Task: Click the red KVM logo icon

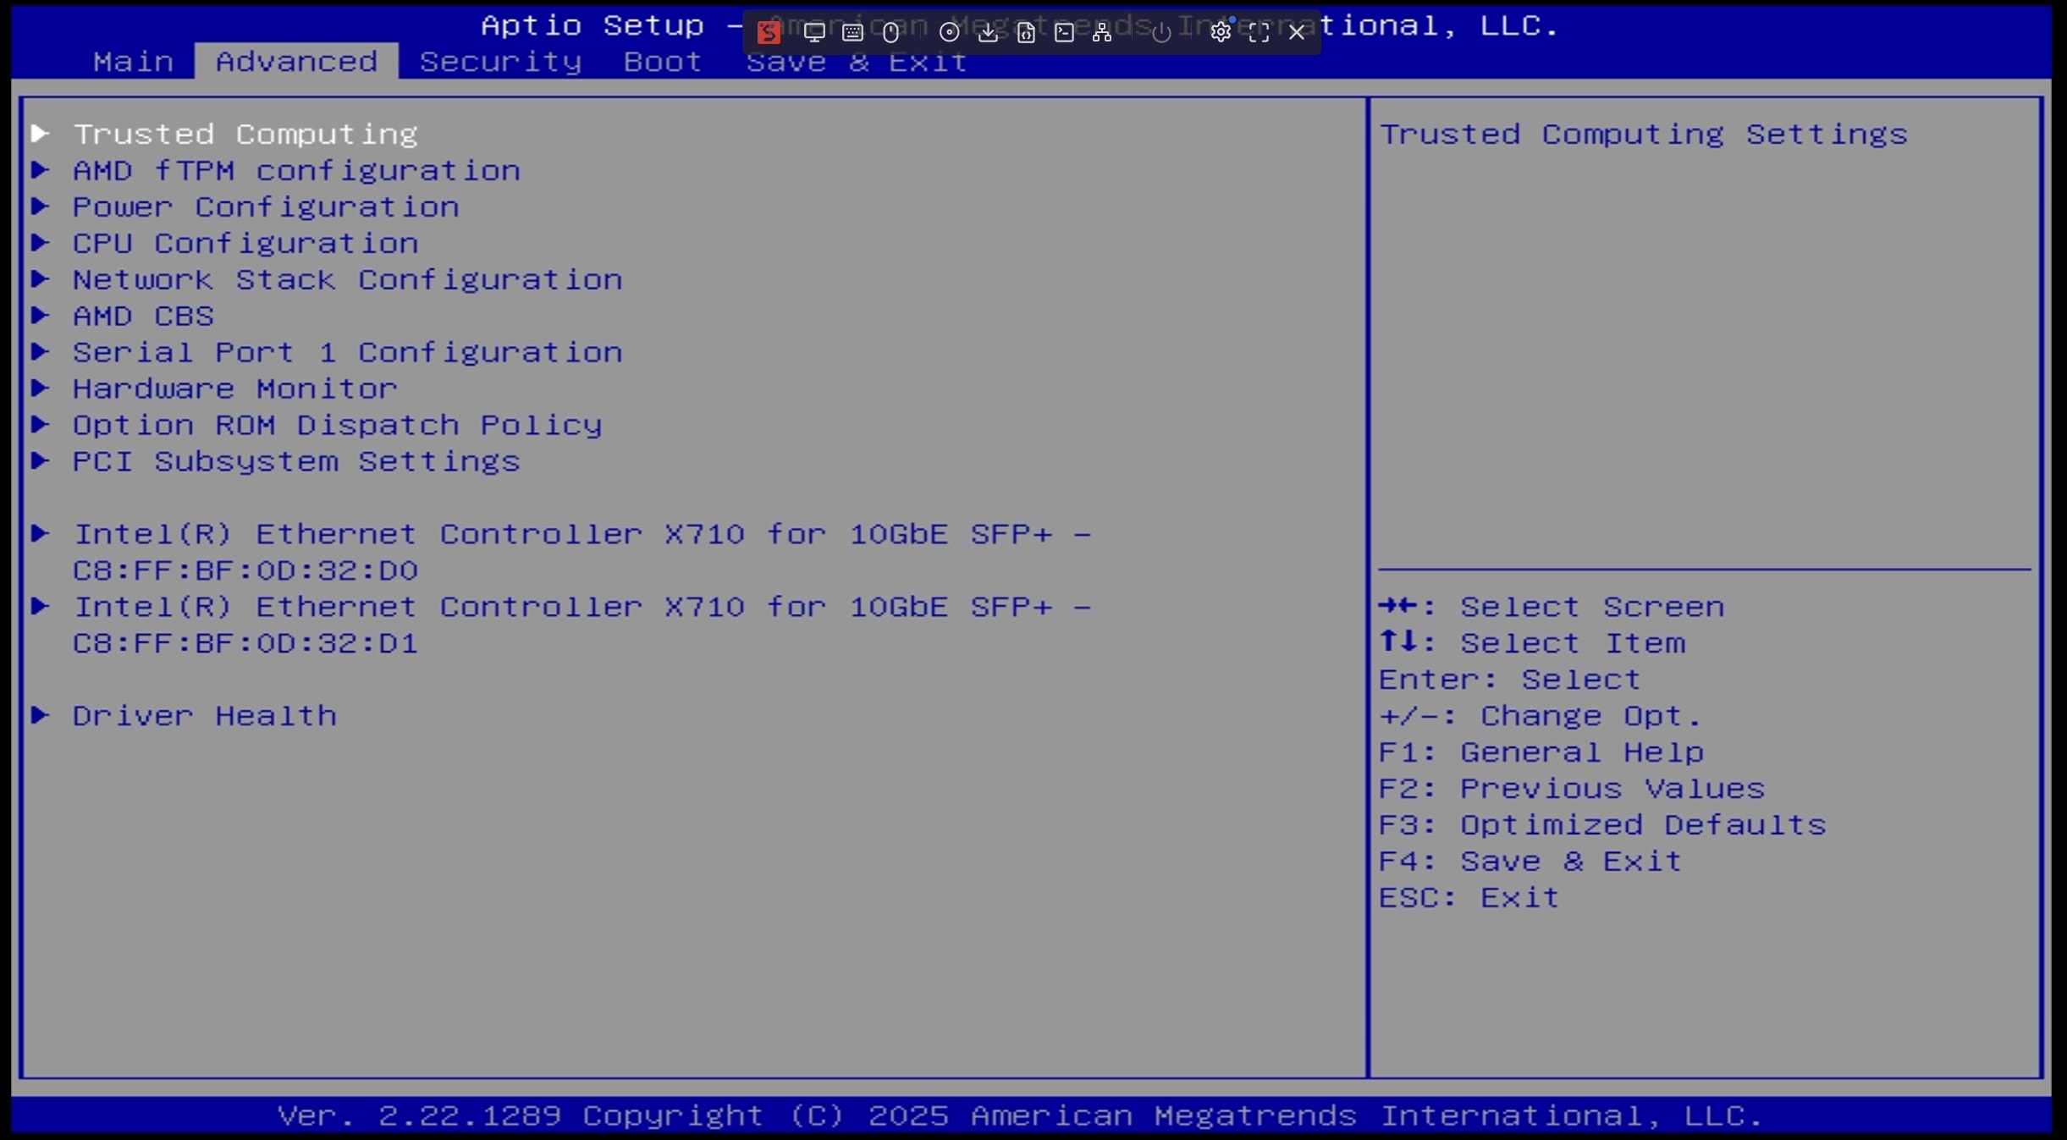Action: click(x=768, y=32)
